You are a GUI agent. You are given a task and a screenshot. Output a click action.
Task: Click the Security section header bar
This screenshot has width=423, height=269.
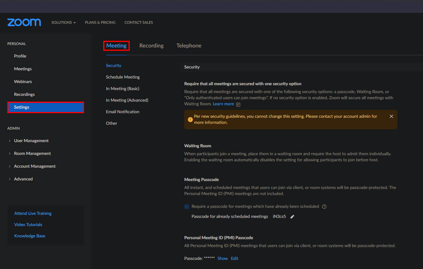point(302,67)
